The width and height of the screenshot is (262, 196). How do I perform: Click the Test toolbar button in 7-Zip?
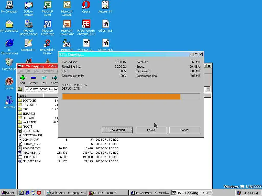click(44, 80)
